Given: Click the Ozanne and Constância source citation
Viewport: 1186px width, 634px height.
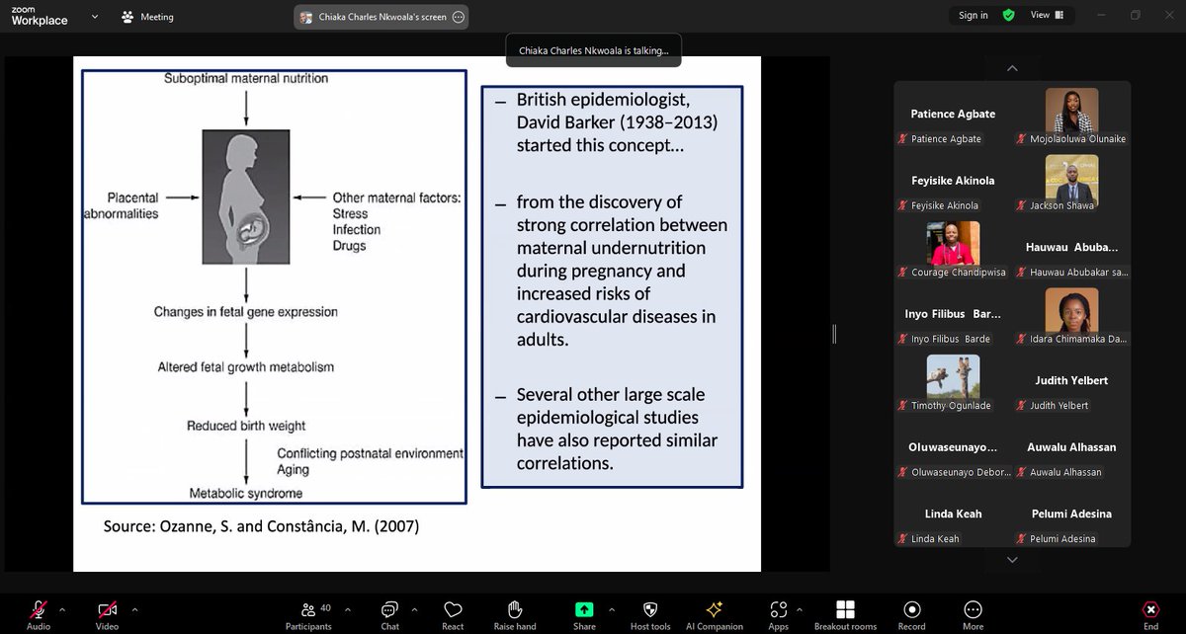Looking at the screenshot, I should tap(261, 526).
